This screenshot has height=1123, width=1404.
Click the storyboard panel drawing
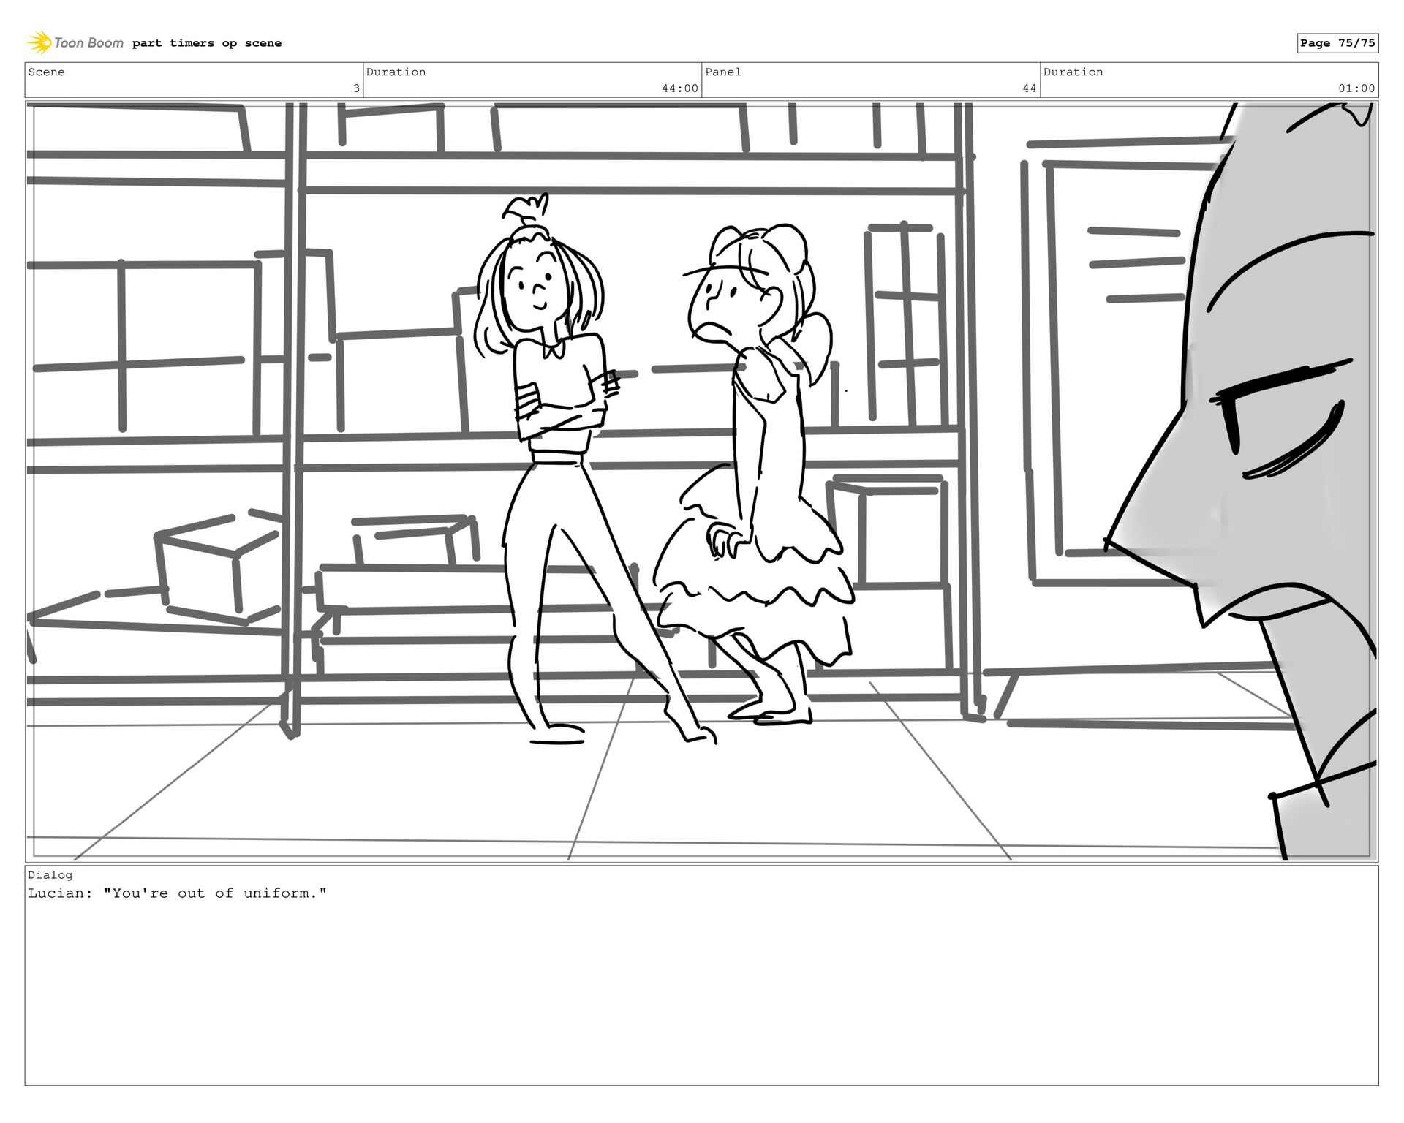click(702, 482)
